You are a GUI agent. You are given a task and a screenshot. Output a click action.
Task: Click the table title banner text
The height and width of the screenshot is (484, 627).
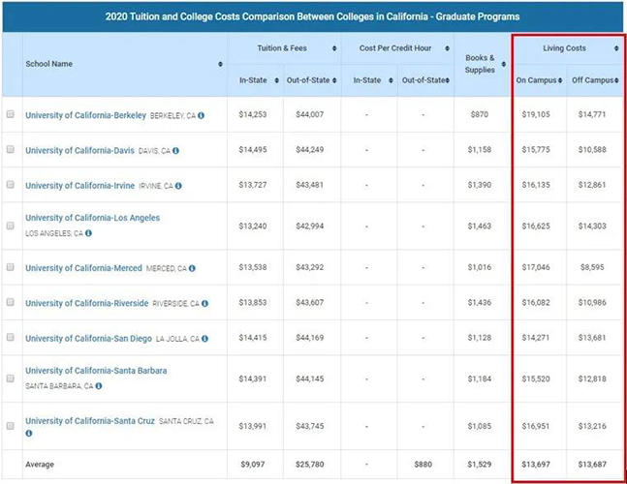pos(312,16)
